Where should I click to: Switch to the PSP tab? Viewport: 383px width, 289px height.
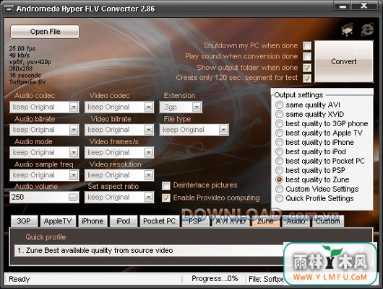pos(195,221)
